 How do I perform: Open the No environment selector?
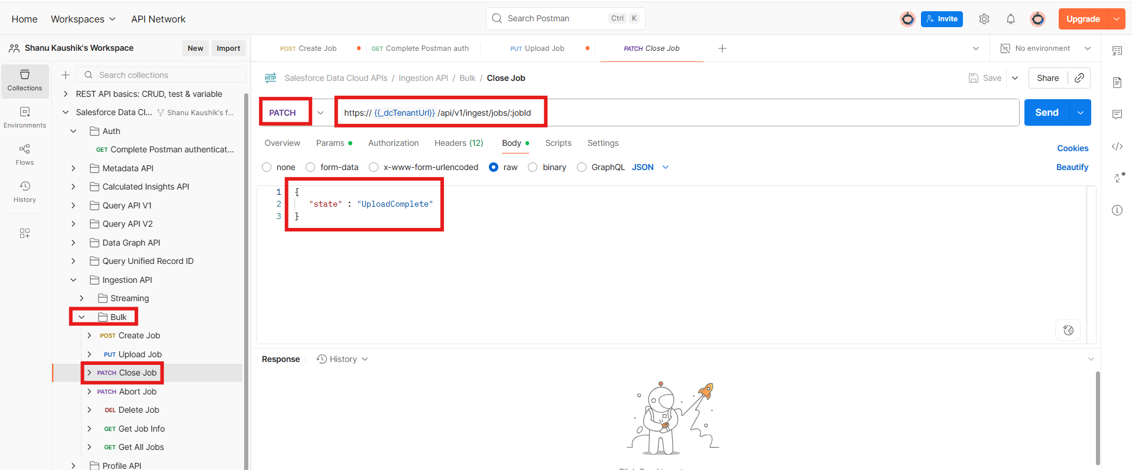click(1045, 48)
